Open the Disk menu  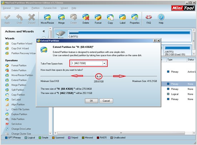tap(25, 8)
